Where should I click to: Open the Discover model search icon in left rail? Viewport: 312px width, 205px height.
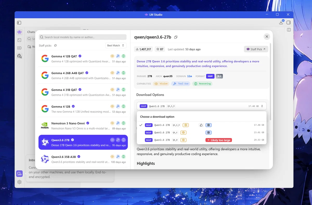(19, 56)
